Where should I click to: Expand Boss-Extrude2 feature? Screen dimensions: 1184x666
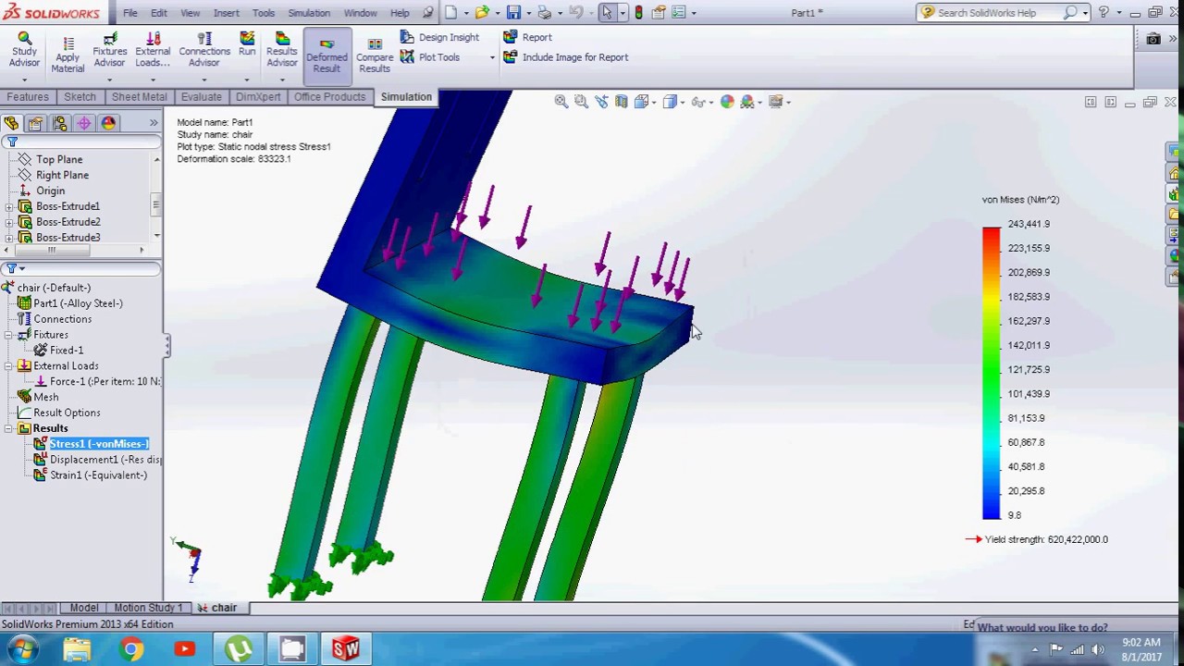pyautogui.click(x=9, y=222)
